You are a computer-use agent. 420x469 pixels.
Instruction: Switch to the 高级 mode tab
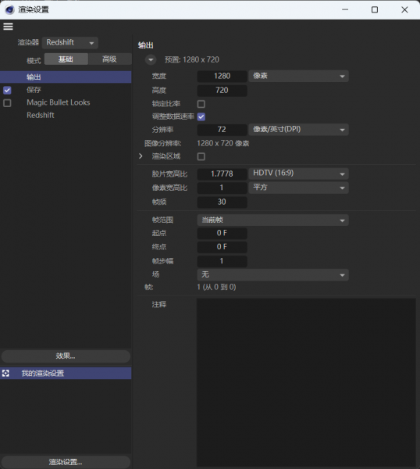tap(109, 59)
